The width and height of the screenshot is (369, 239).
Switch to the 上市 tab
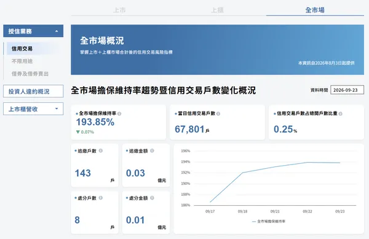coord(119,10)
